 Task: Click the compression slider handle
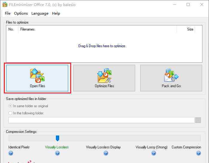tap(58, 138)
